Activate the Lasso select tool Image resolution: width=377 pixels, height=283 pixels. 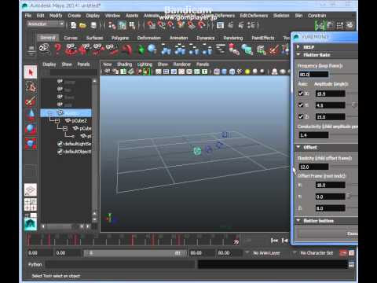[31, 87]
